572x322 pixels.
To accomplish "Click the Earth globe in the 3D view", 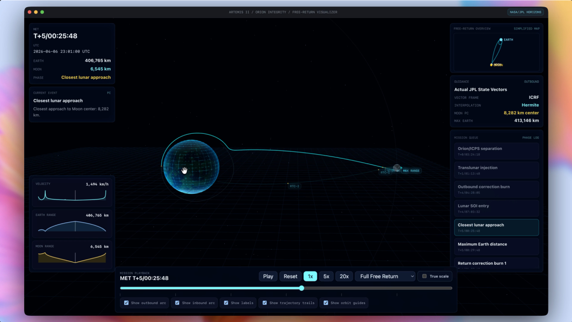I will pyautogui.click(x=191, y=168).
